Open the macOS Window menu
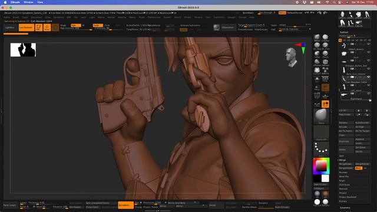Screen dimensions: 377x212 (x=28, y=2)
